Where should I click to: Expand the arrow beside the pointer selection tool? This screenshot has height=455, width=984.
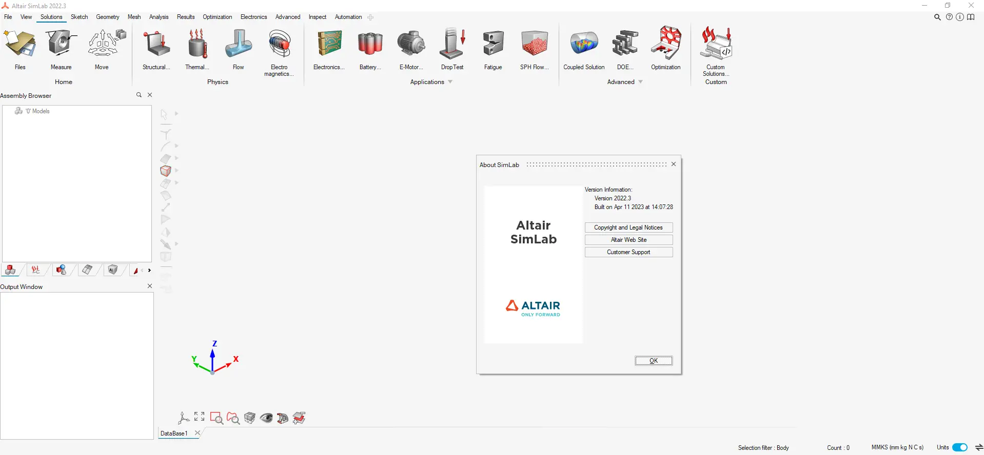tap(176, 114)
